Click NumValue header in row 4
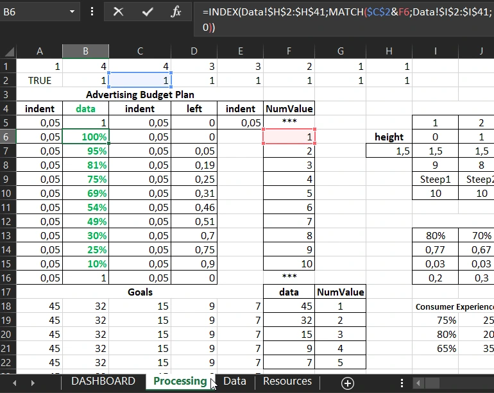The width and height of the screenshot is (494, 393). tap(289, 108)
